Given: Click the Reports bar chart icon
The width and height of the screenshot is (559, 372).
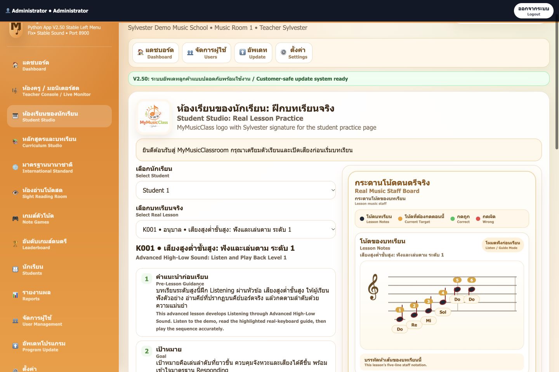Looking at the screenshot, I should point(15,295).
